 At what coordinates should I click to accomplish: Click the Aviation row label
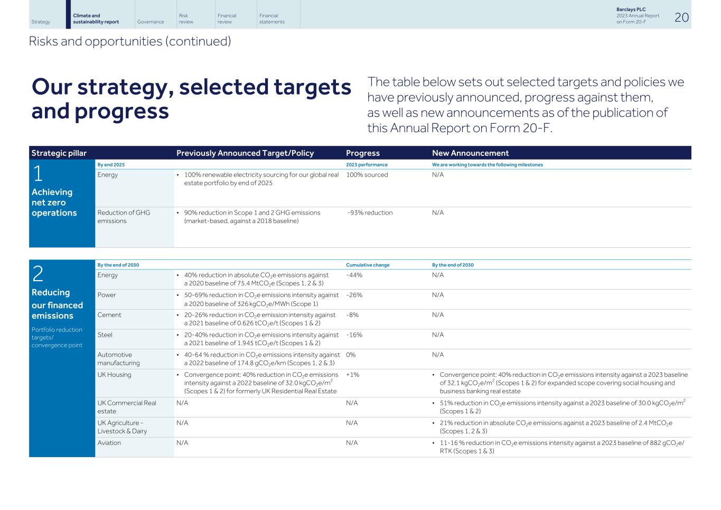pos(109,442)
